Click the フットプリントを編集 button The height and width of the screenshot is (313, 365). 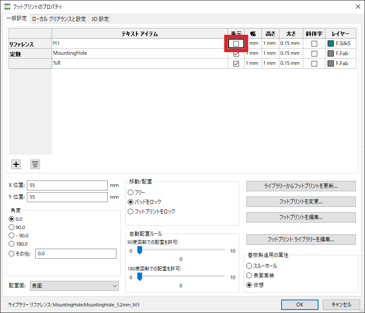(x=301, y=217)
